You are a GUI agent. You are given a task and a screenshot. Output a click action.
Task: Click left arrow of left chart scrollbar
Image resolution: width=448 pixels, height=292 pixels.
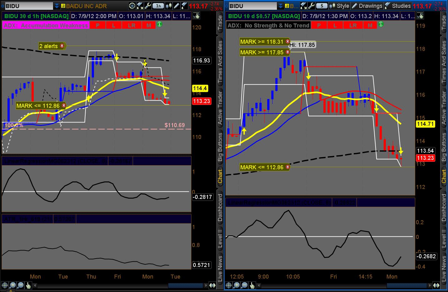(x=35, y=285)
